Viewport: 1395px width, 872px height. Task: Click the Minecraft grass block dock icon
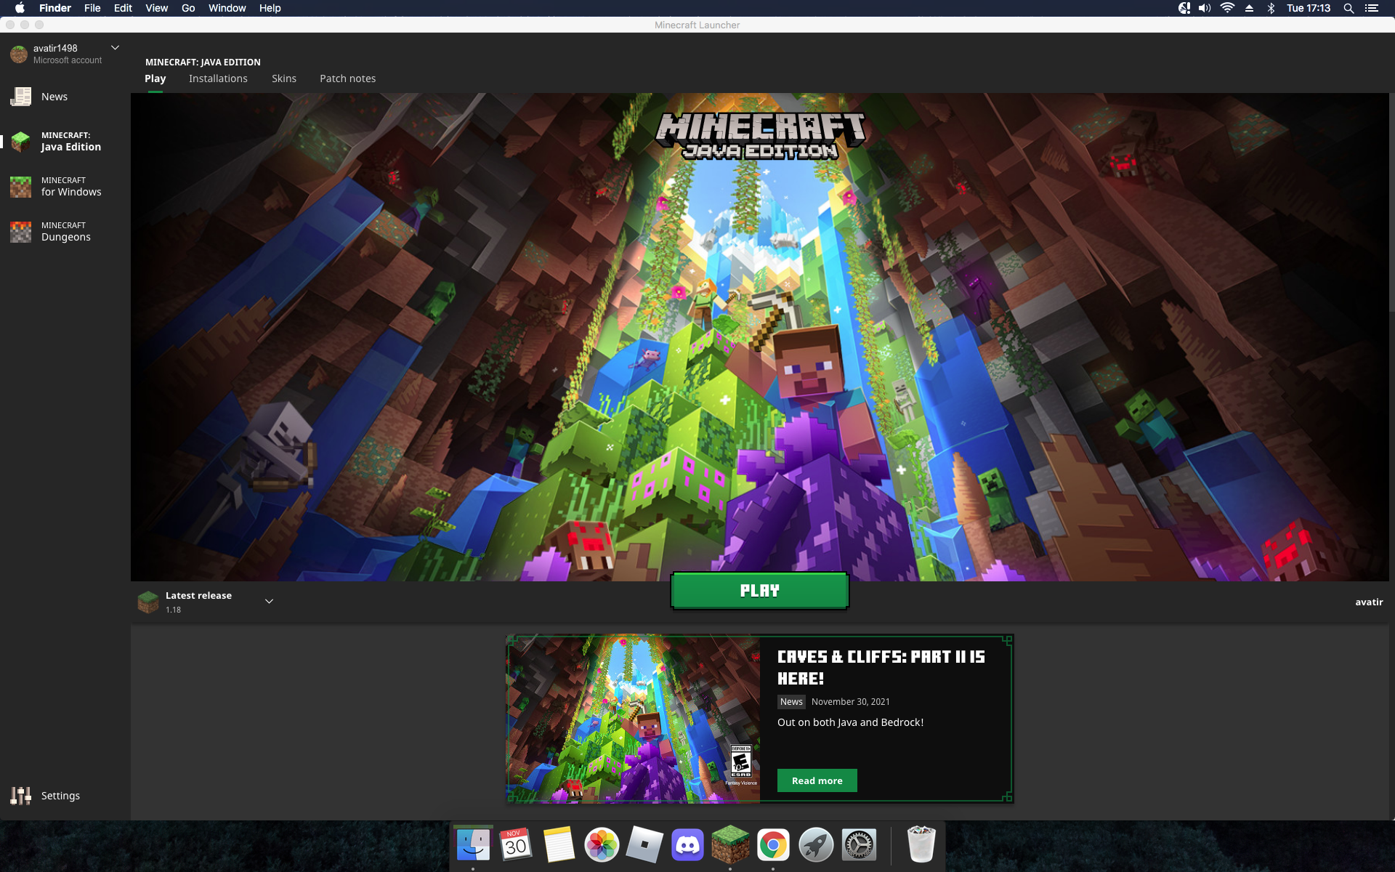click(x=730, y=845)
